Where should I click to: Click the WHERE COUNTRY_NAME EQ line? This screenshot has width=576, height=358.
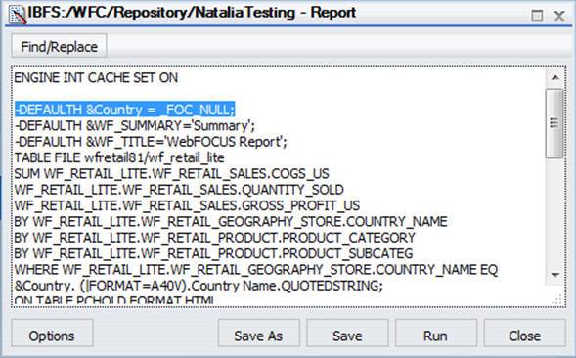click(x=256, y=270)
